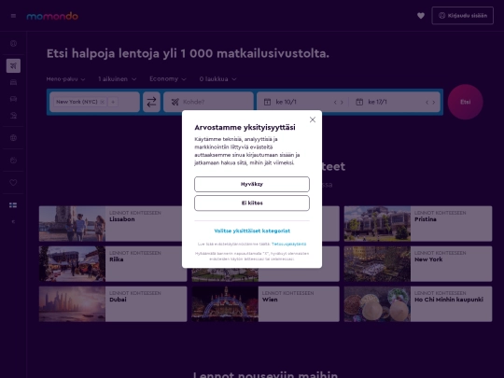Open the Lissabon destination card
Image resolution: width=504 pixels, height=378 pixels.
tap(113, 224)
